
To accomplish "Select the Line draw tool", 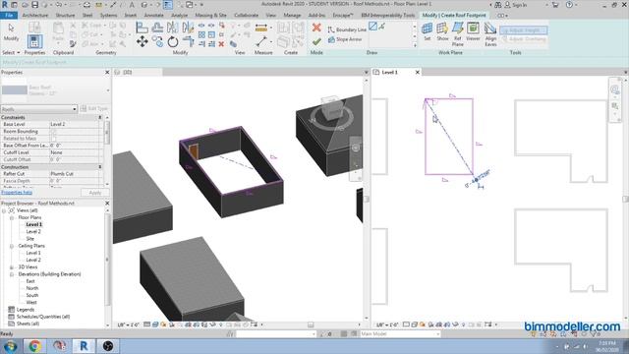I will [372, 27].
